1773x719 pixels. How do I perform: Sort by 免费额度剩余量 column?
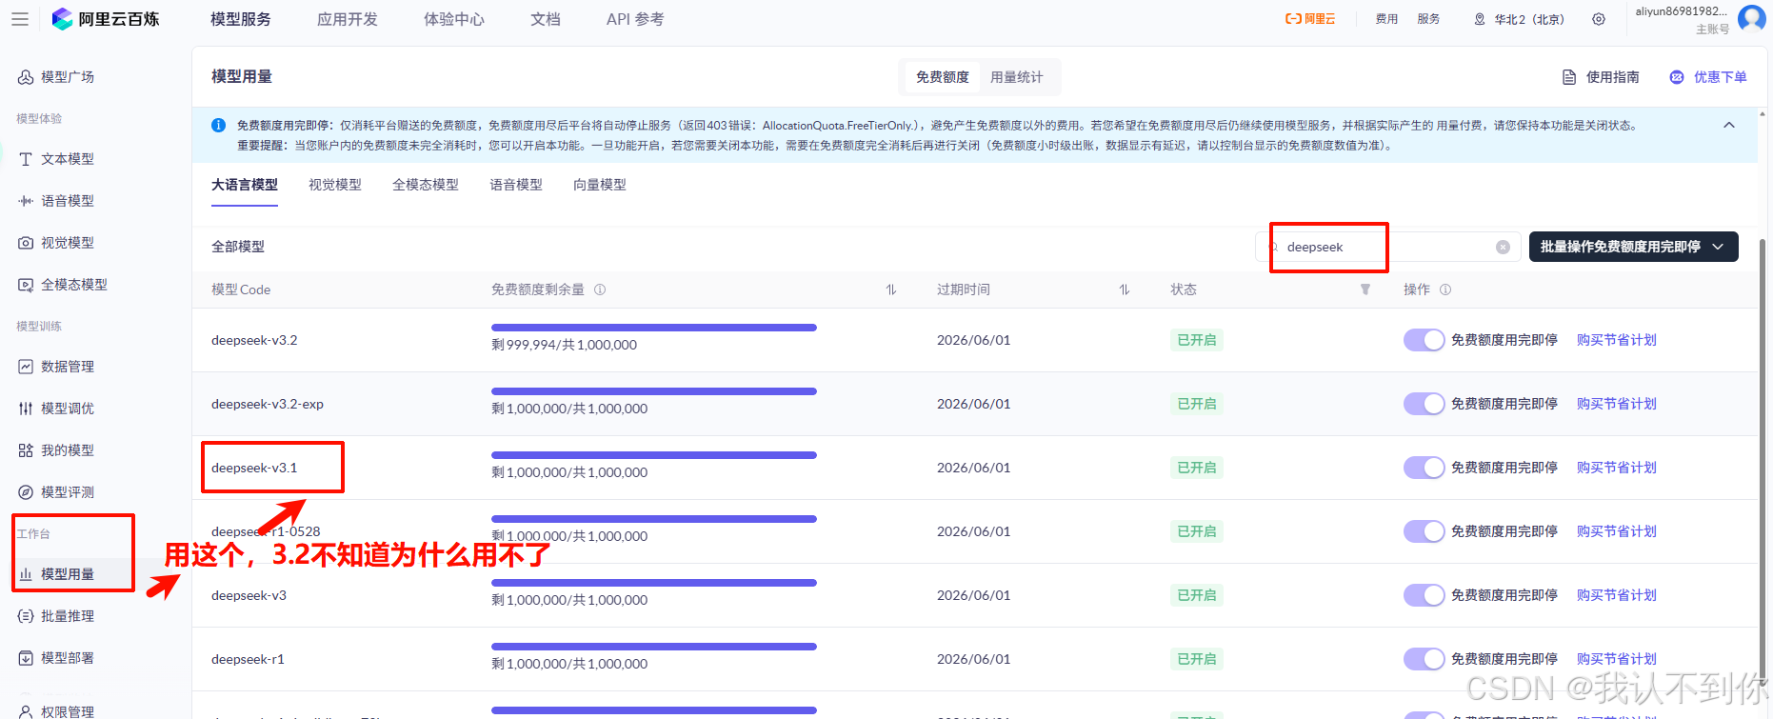(891, 290)
